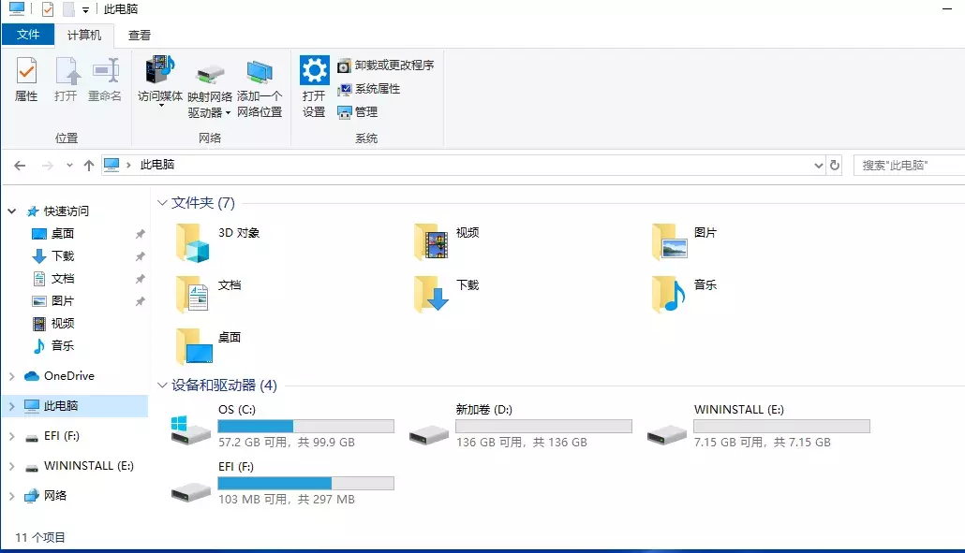The height and width of the screenshot is (553, 965).
Task: Switch to 查看 ribbon tab
Action: pyautogui.click(x=139, y=35)
